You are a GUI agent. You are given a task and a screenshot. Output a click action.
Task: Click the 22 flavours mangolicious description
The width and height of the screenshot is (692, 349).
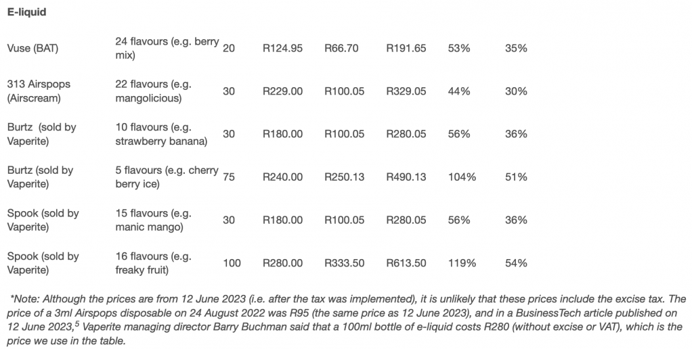pyautogui.click(x=154, y=91)
